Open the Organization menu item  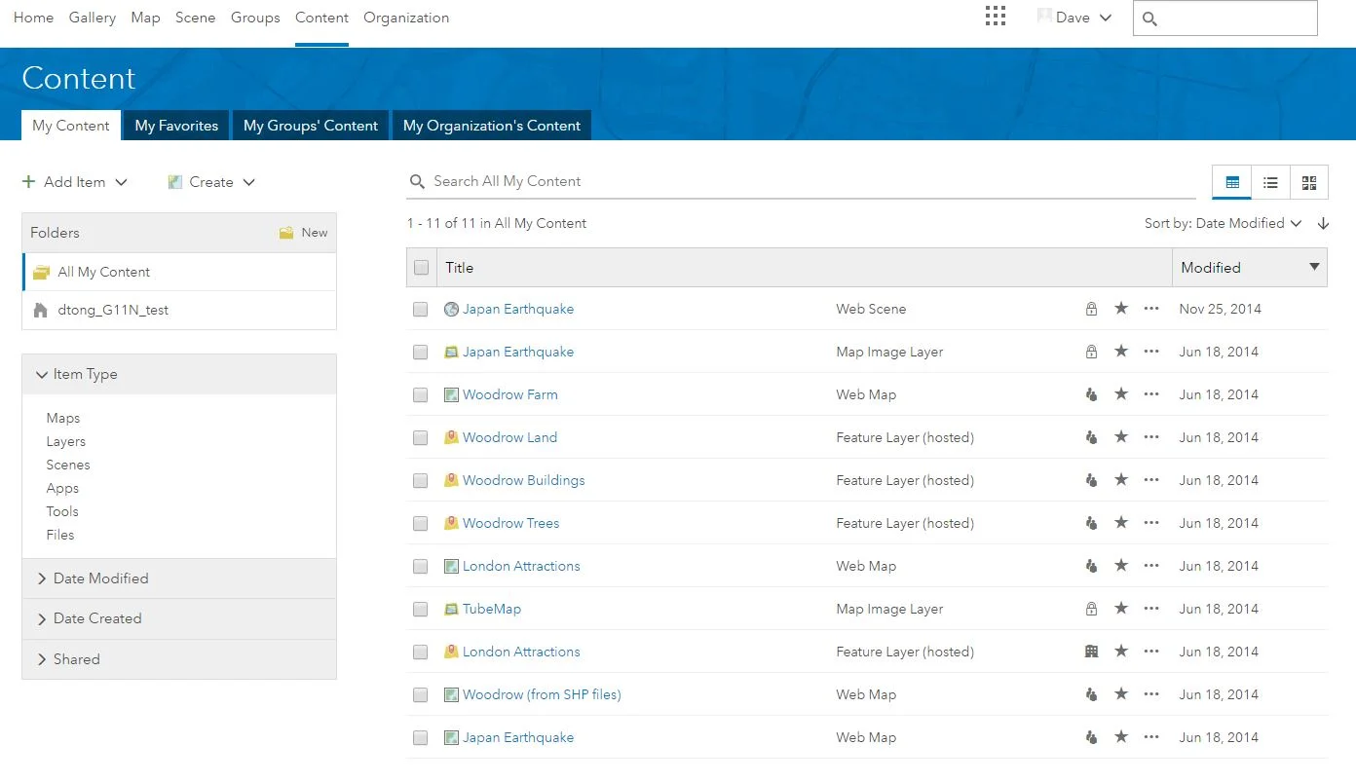(x=406, y=18)
